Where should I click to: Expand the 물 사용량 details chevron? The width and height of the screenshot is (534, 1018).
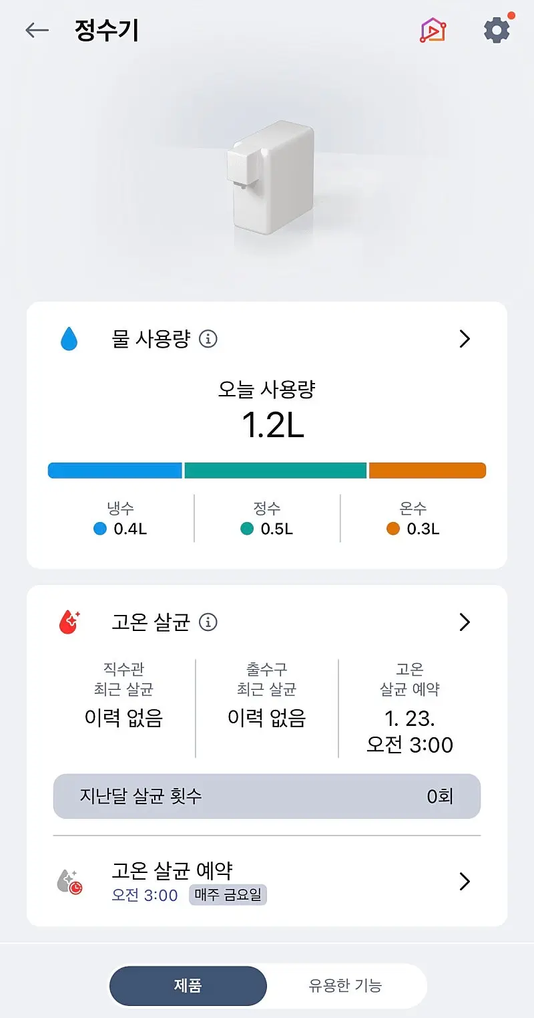pos(465,340)
